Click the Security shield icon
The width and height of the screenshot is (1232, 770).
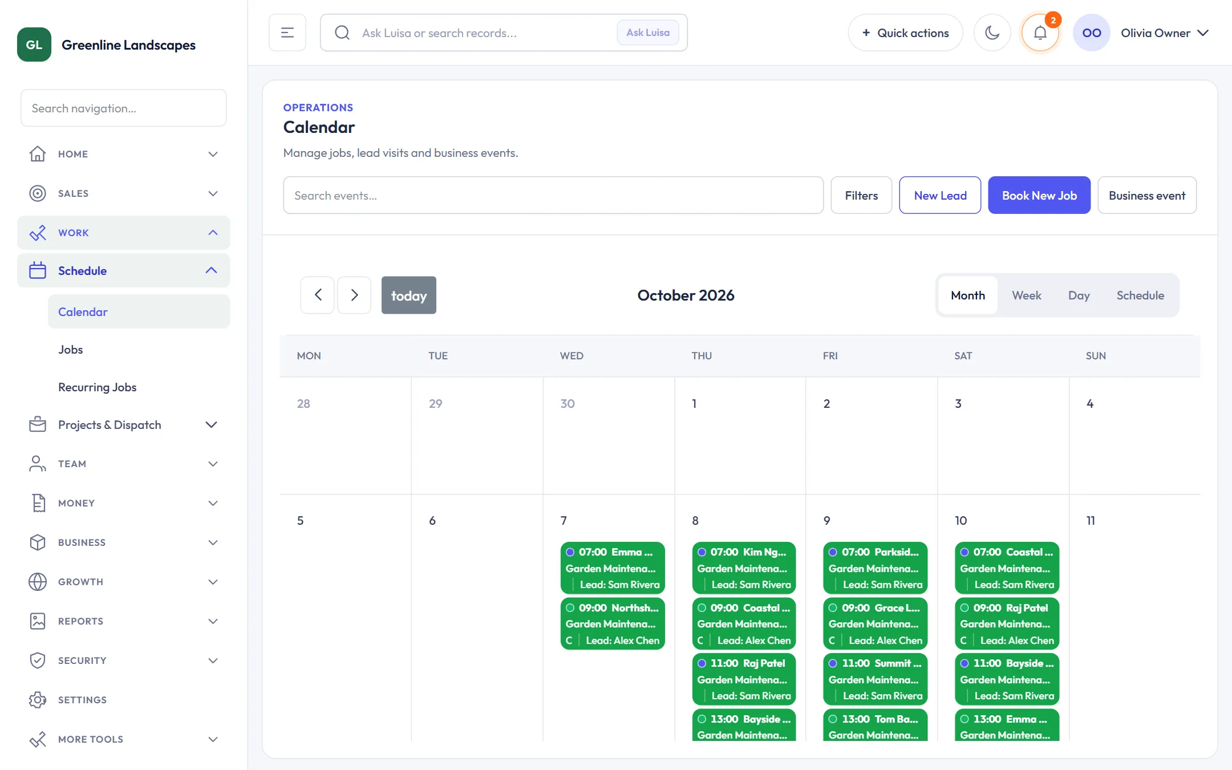pyautogui.click(x=38, y=660)
